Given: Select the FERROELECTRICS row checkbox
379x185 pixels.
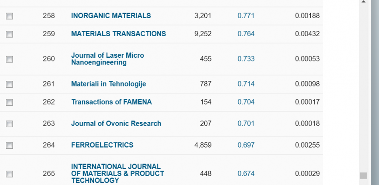Looking at the screenshot, I should [x=9, y=145].
